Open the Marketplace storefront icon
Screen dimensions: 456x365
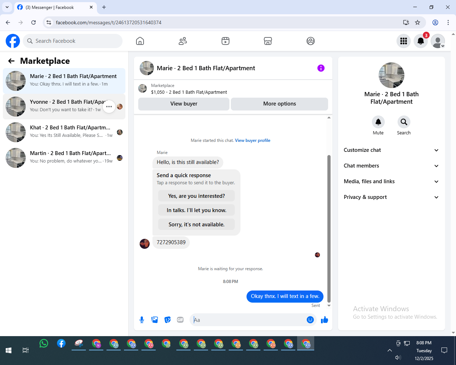268,41
